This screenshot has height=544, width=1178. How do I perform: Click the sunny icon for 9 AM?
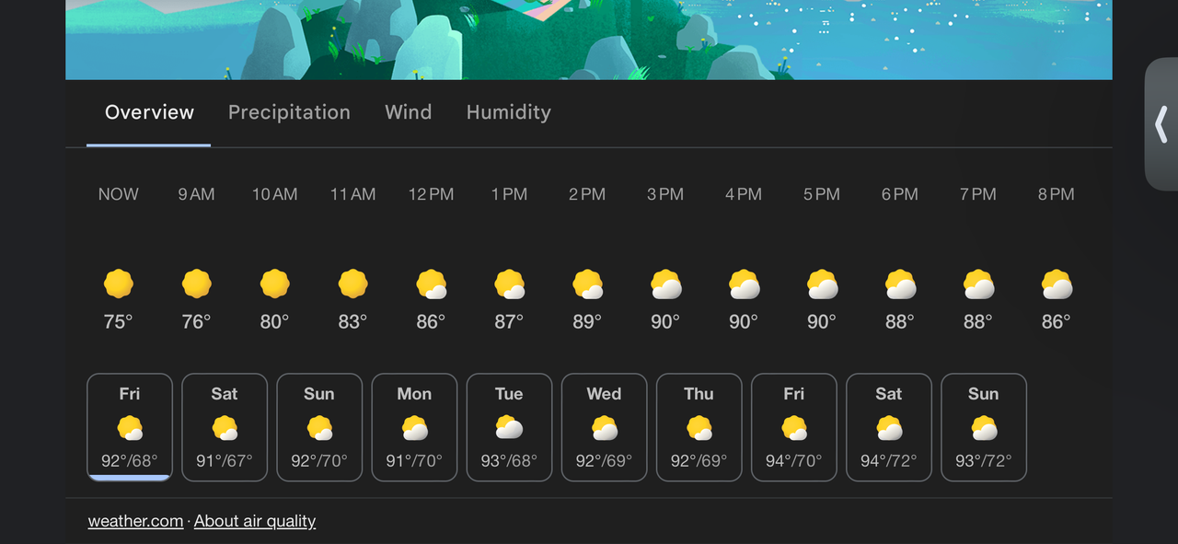coord(196,284)
